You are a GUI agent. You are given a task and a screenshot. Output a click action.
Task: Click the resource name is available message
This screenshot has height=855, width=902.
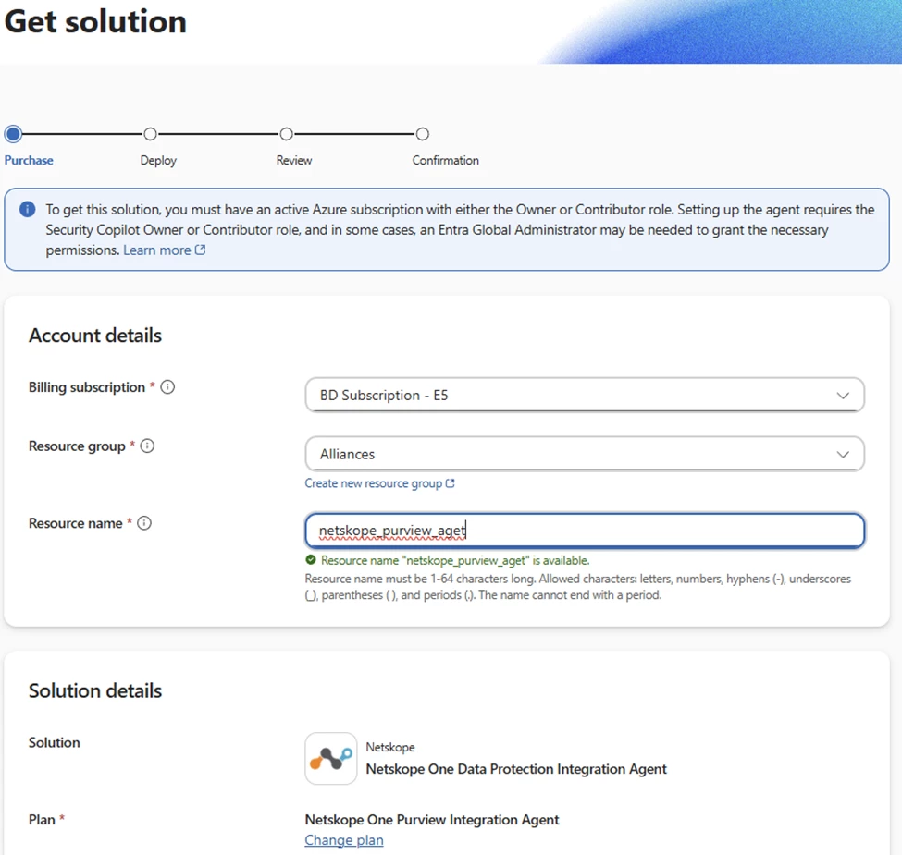(455, 560)
